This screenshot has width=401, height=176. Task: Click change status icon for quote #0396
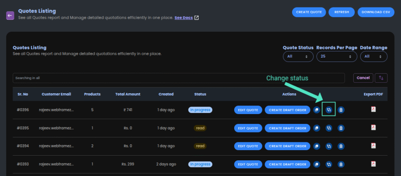click(329, 110)
